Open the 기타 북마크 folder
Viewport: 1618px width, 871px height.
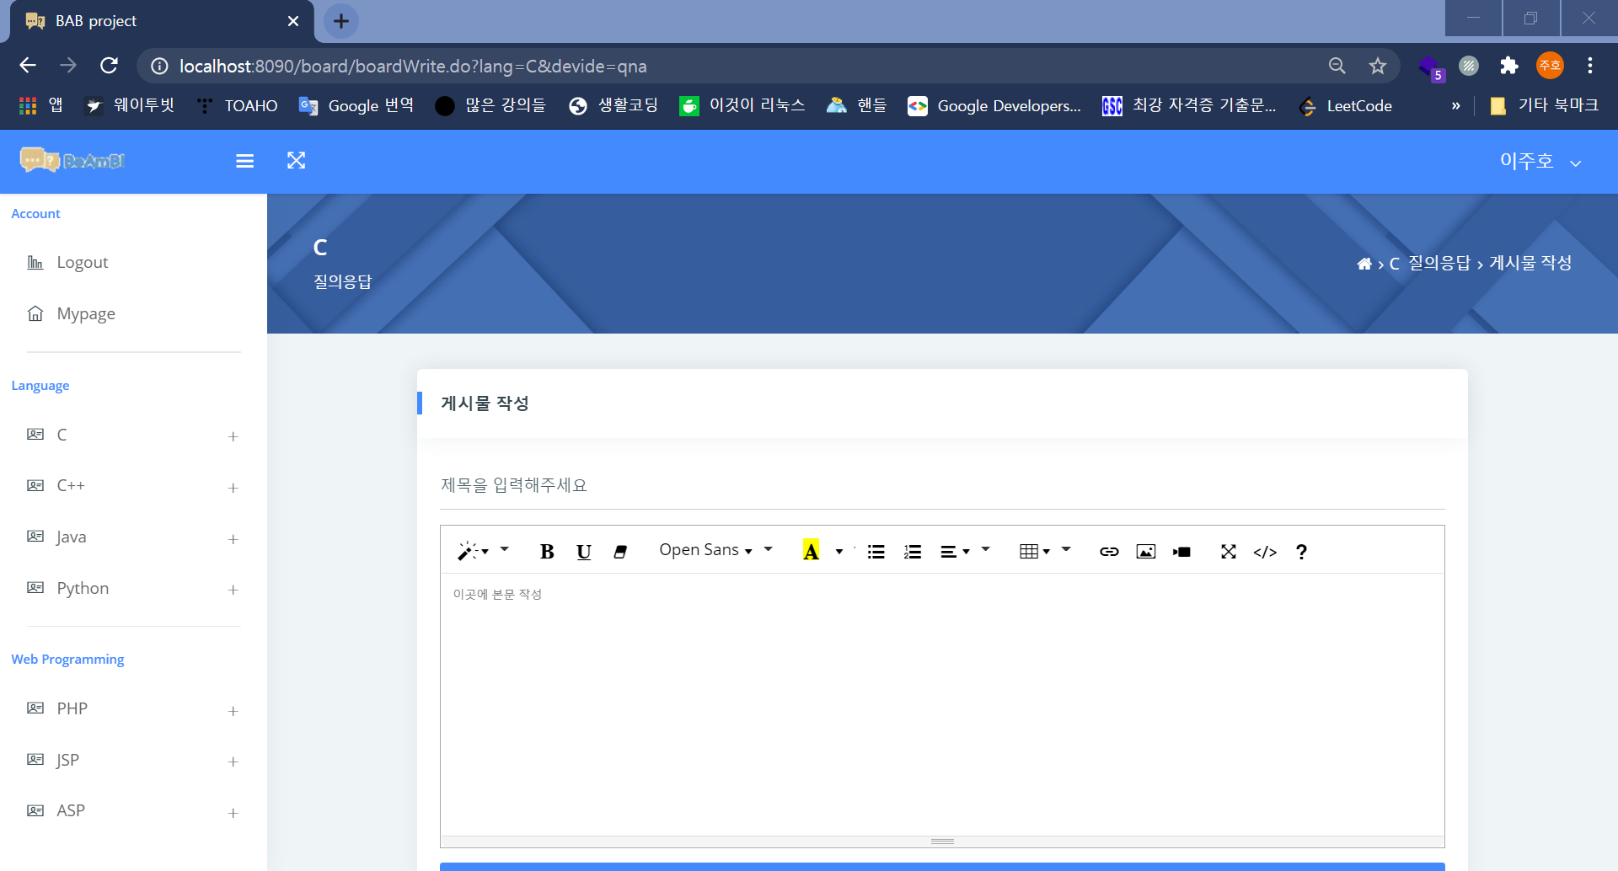(1544, 105)
